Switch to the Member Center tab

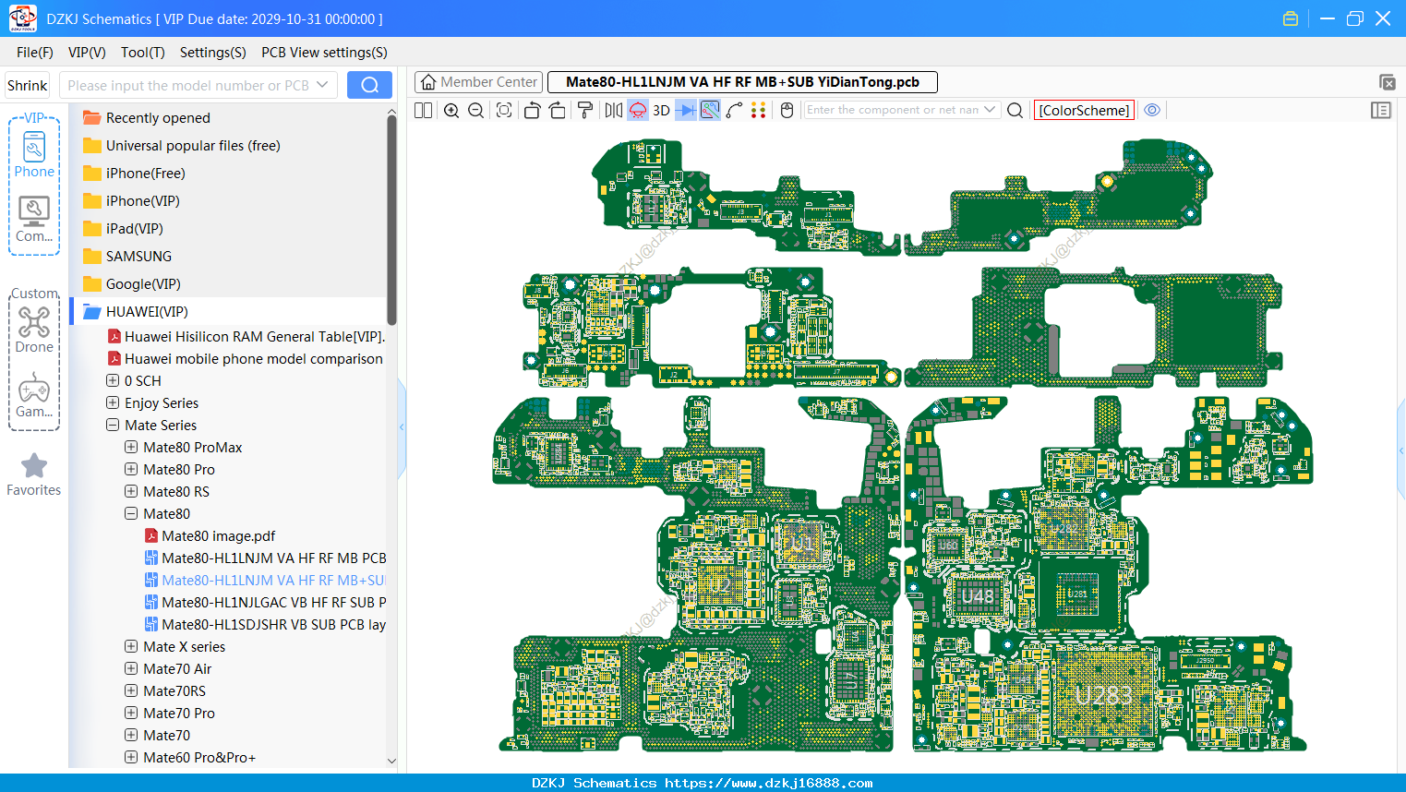pos(478,82)
